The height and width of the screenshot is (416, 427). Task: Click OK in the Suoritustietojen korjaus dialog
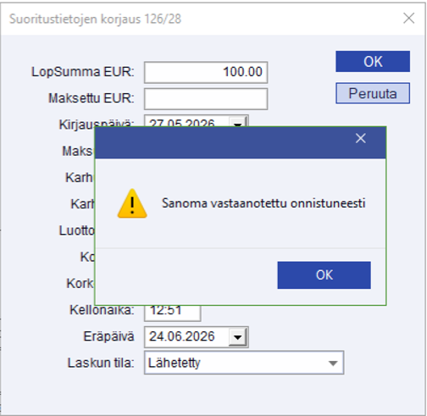[x=373, y=62]
